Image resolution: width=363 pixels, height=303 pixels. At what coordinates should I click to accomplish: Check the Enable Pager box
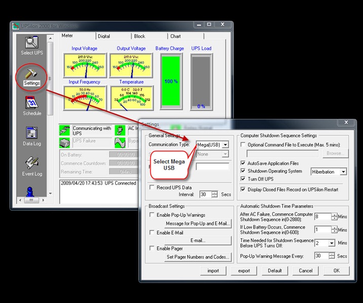152,248
